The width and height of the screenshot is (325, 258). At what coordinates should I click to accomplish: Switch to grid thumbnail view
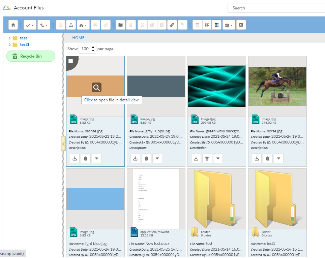[x=217, y=25]
